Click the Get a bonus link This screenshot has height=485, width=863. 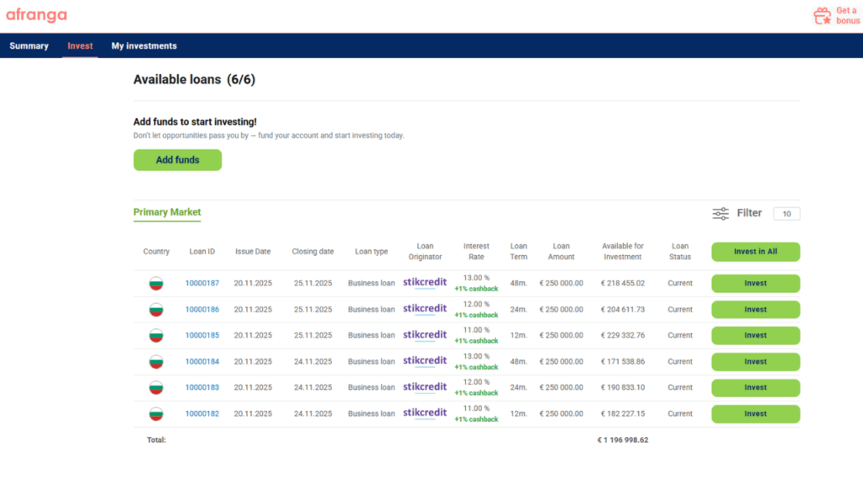[847, 16]
